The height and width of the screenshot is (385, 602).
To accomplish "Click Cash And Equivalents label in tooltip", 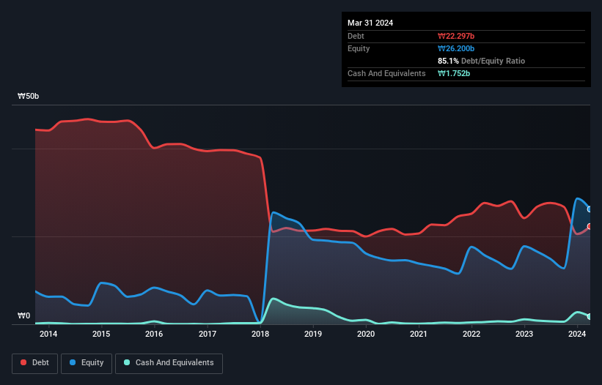I will (386, 73).
